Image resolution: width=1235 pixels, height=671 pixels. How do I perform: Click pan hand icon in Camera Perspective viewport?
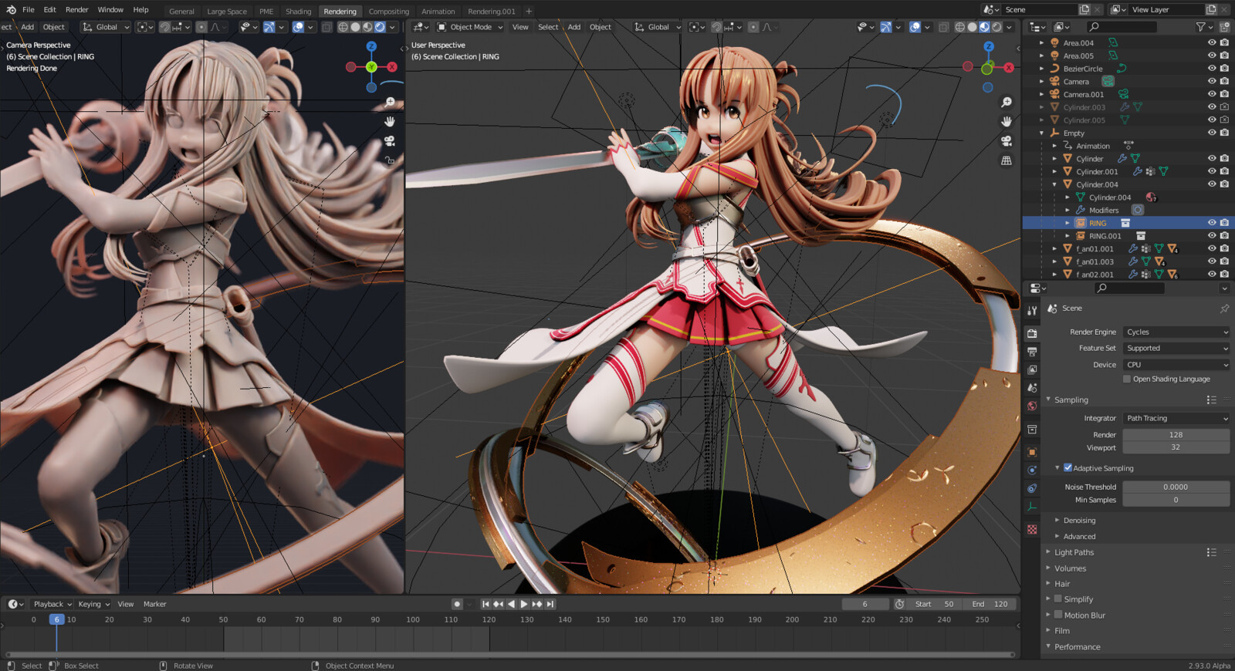tap(390, 121)
